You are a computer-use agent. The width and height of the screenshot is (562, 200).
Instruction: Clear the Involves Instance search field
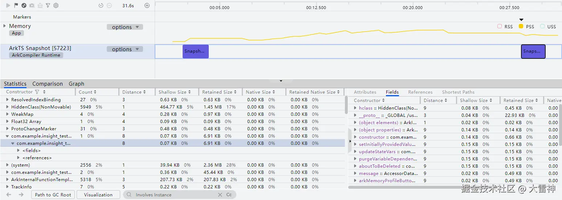220,195
